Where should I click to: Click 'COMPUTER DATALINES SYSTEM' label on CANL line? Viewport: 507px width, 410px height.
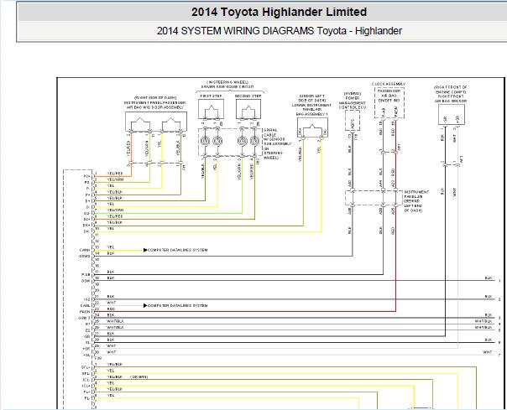[177, 306]
